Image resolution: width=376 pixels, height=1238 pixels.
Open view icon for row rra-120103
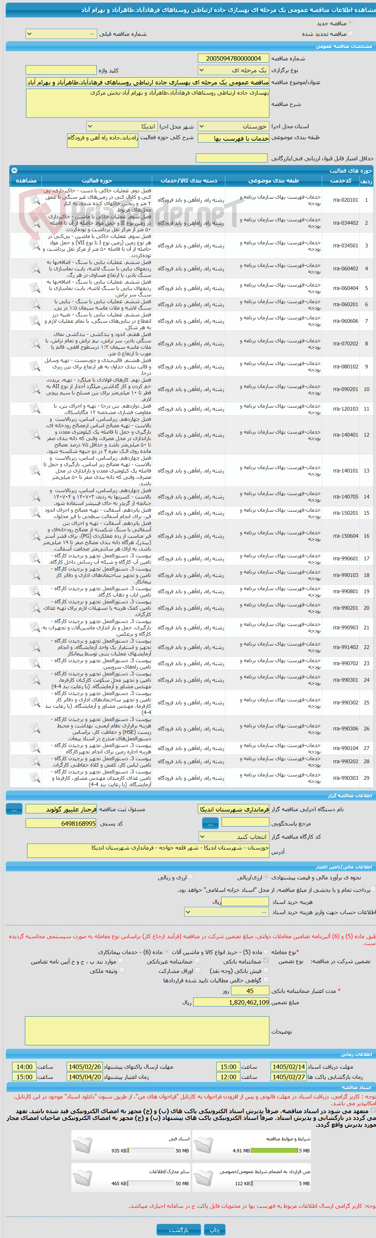pyautogui.click(x=35, y=408)
